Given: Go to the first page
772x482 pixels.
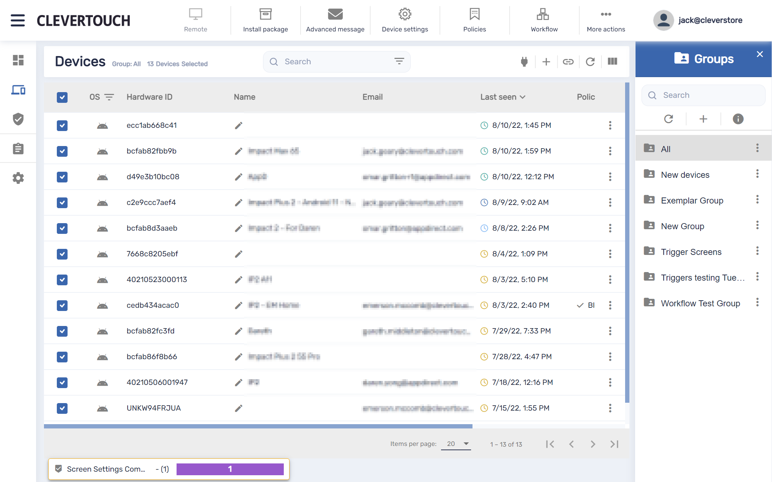Looking at the screenshot, I should click(x=550, y=444).
